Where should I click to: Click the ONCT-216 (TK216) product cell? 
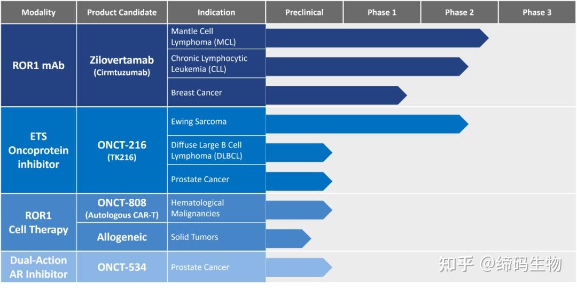[x=122, y=150]
